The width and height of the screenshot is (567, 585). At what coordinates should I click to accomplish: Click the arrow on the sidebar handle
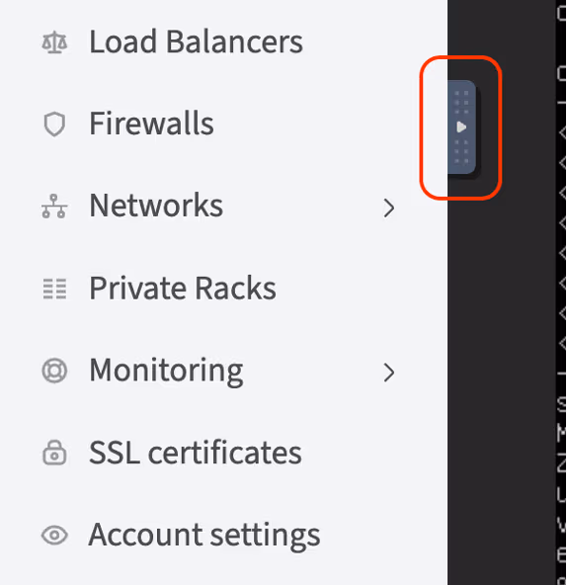(461, 127)
